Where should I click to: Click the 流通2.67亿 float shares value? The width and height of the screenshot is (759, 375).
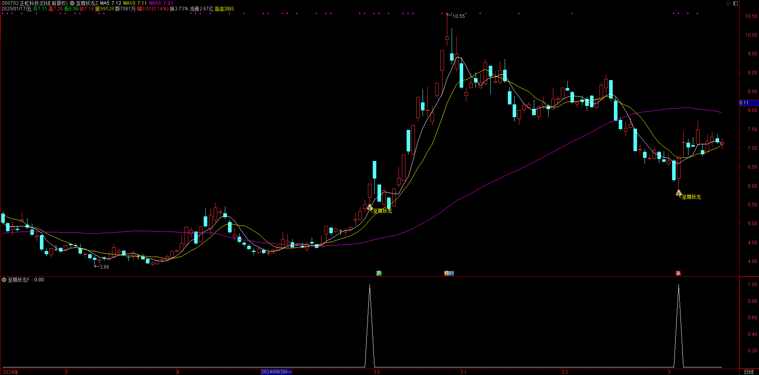coord(201,9)
